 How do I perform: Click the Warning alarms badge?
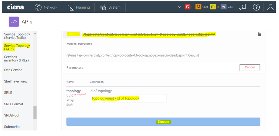(x=224, y=7)
